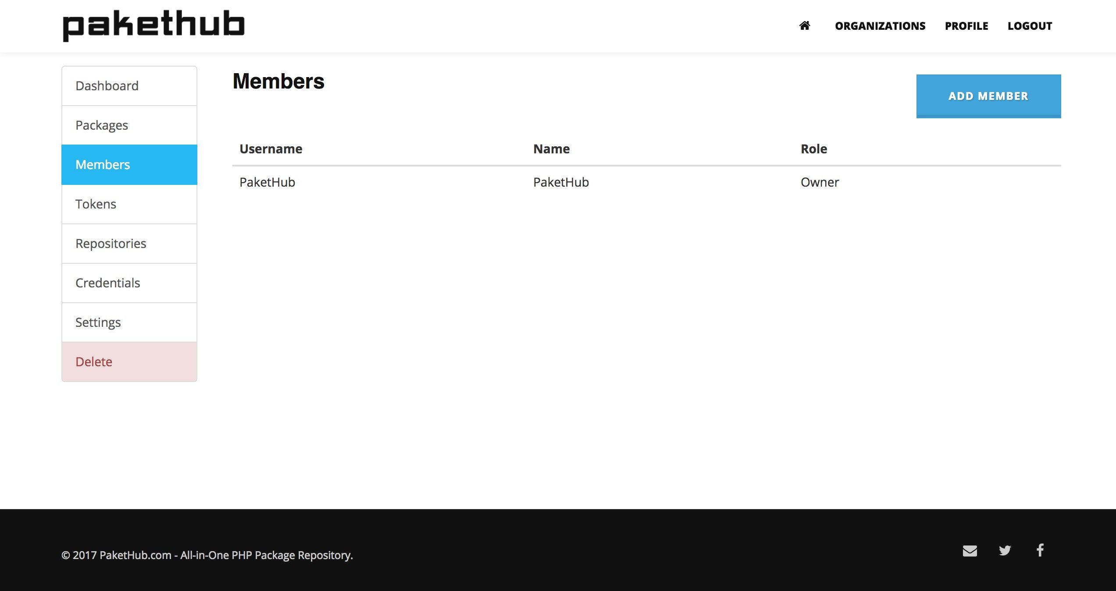Go to the Repositories section
1116x591 pixels.
pos(129,244)
